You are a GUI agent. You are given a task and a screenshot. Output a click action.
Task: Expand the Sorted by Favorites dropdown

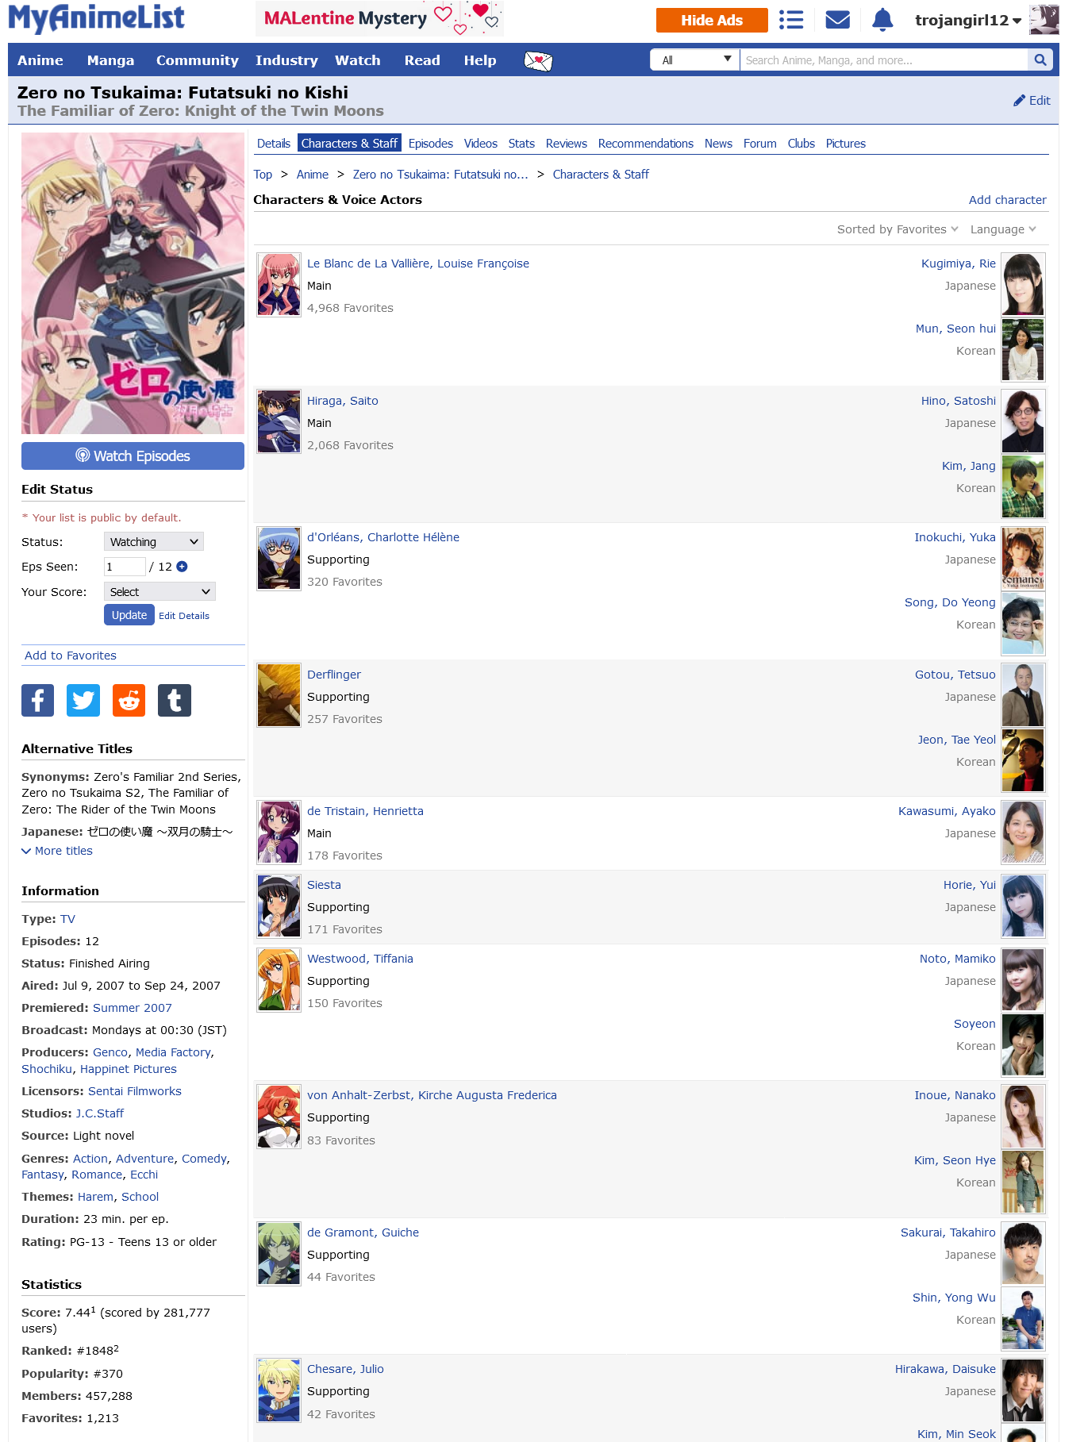coord(898,229)
